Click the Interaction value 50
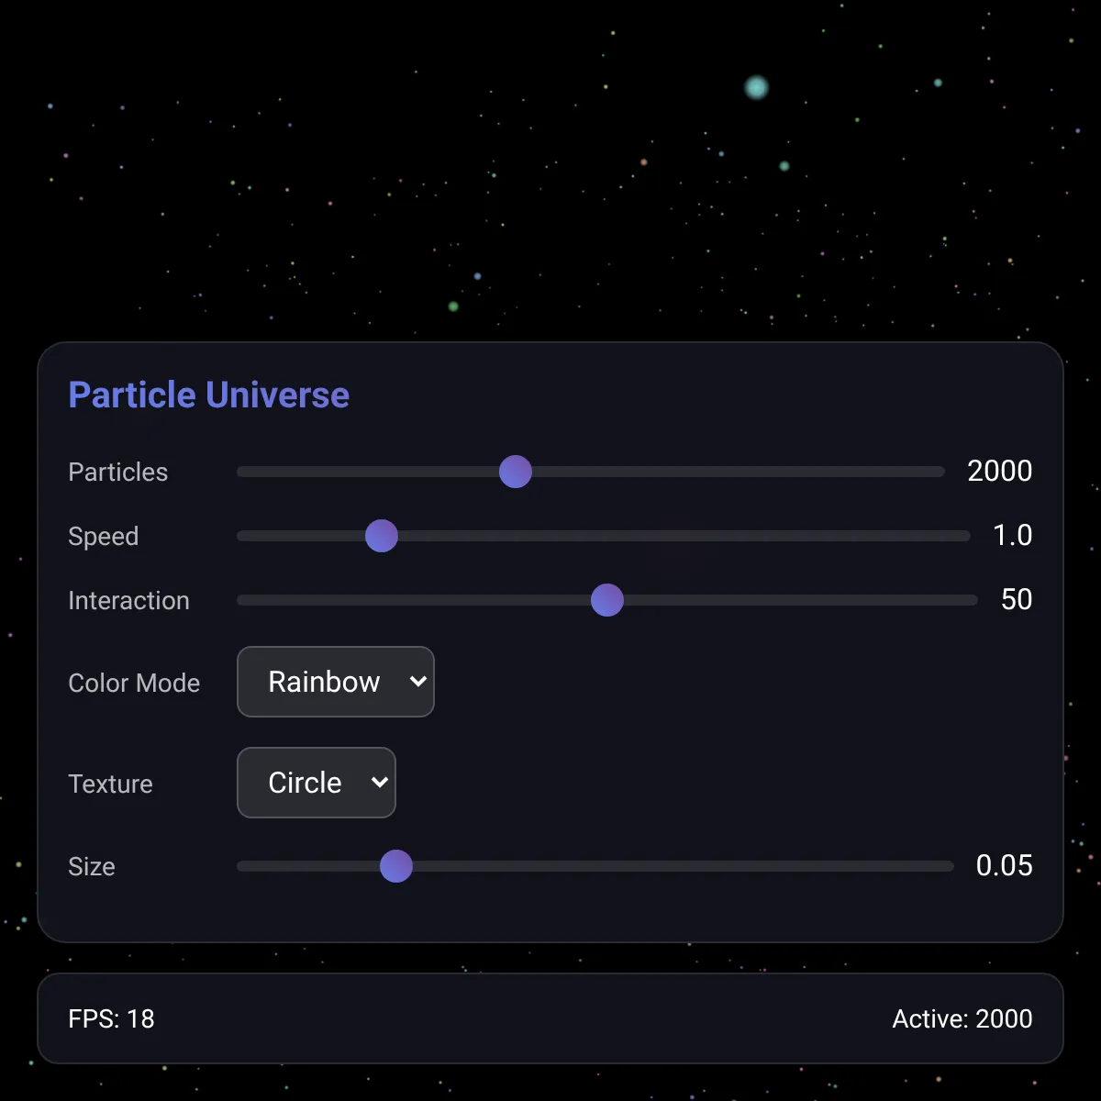Image resolution: width=1101 pixels, height=1101 pixels. pyautogui.click(x=1017, y=599)
